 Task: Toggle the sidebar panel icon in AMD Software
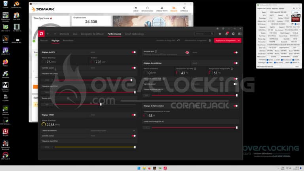[x=240, y=34]
